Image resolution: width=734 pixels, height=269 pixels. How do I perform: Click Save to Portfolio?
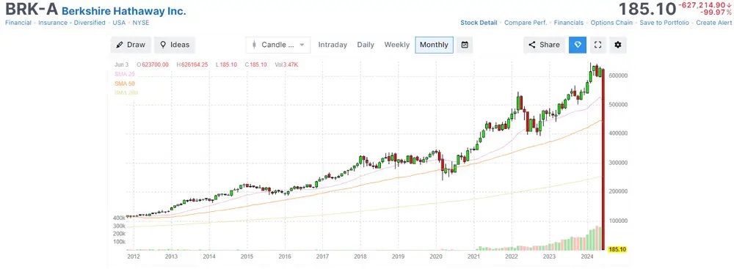[664, 23]
